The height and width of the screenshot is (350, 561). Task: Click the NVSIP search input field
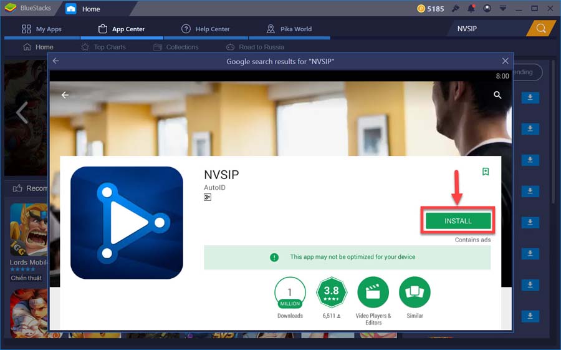[x=487, y=29]
